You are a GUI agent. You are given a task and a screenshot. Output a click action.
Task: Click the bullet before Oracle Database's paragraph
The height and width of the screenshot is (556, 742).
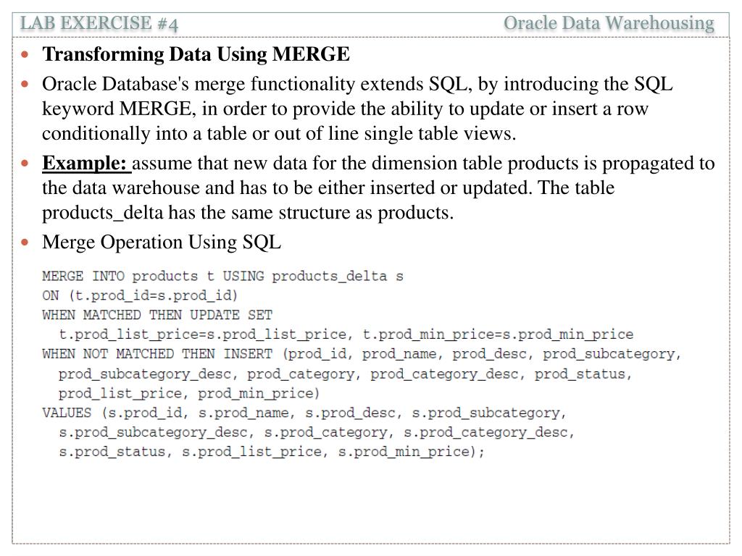pos(25,85)
